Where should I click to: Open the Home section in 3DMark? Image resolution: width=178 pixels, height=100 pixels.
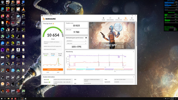coord(103,19)
